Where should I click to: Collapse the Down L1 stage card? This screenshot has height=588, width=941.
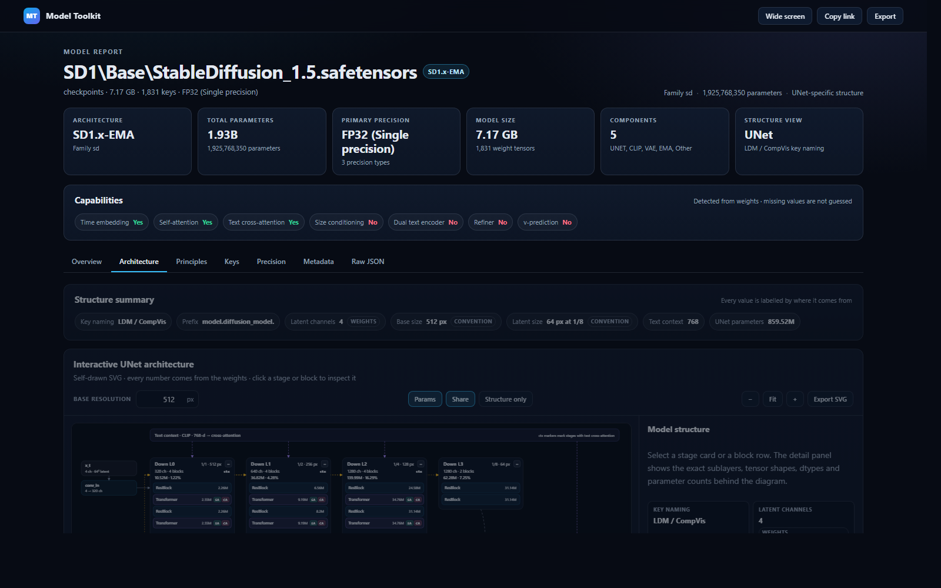(325, 464)
